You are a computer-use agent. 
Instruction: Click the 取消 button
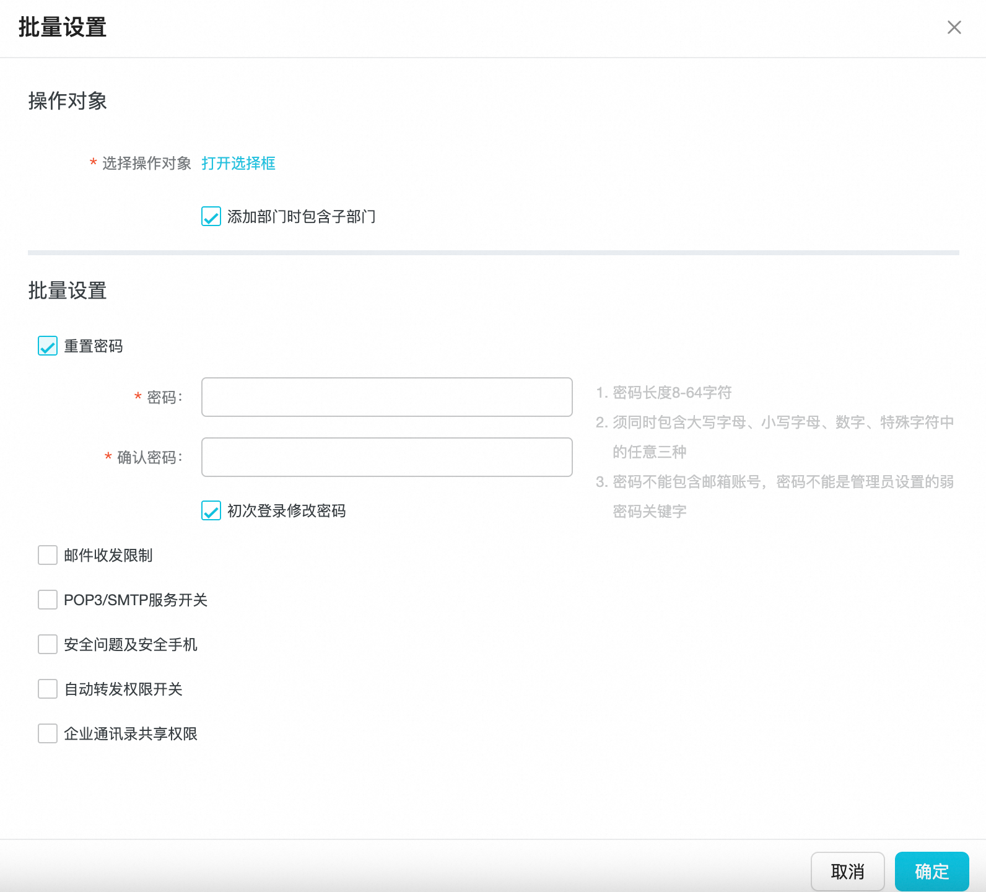click(x=848, y=872)
